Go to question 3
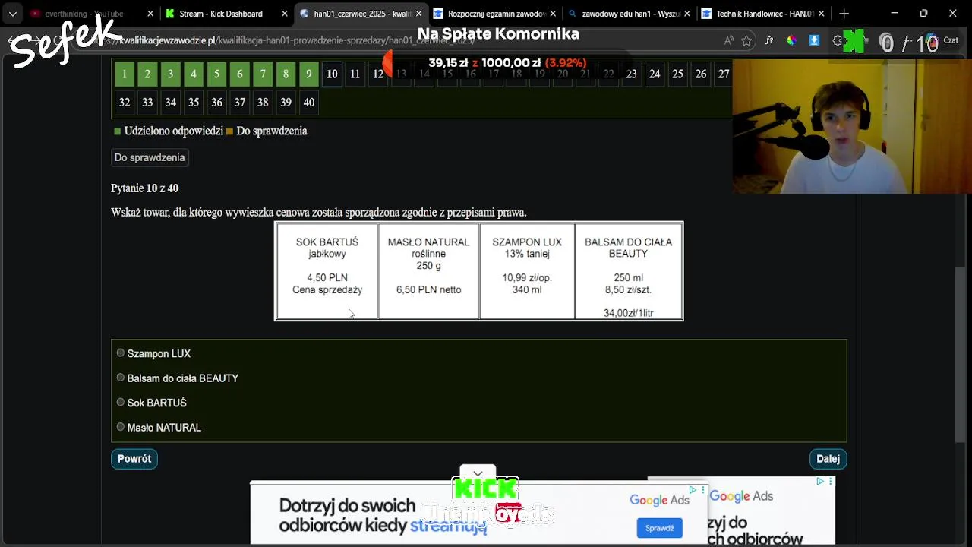 click(170, 74)
